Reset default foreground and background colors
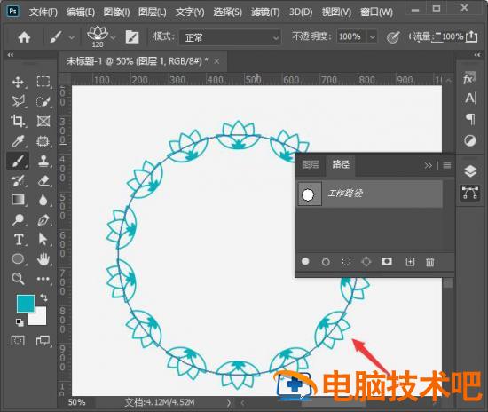 point(20,322)
